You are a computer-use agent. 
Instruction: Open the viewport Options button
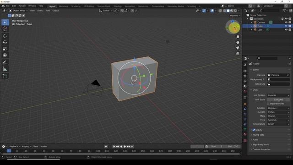click(x=235, y=16)
